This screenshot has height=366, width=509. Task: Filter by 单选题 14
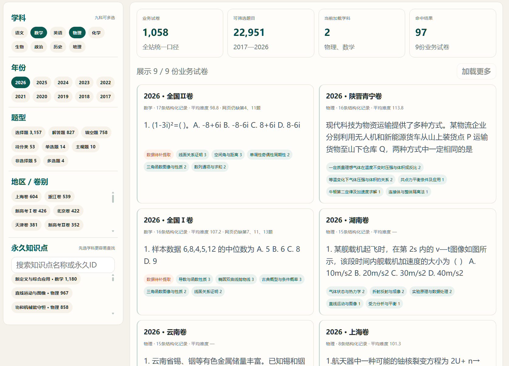point(55,147)
